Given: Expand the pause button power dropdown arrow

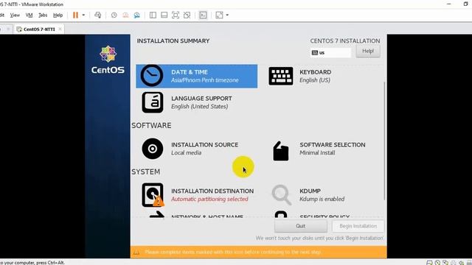Looking at the screenshot, I should 83,15.
